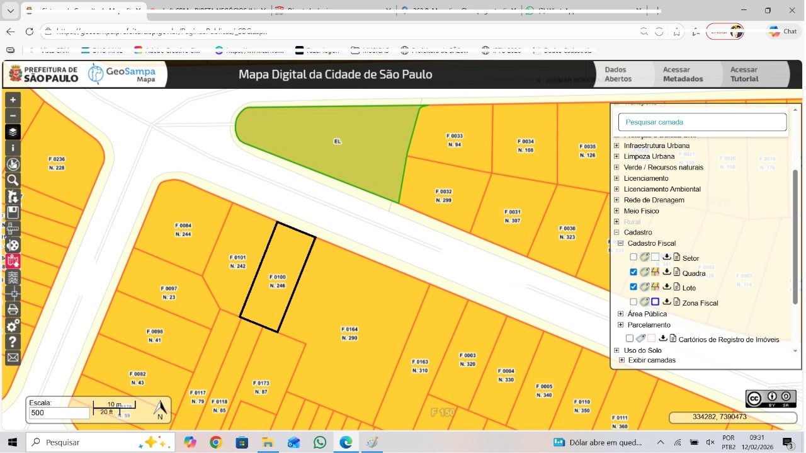This screenshot has height=453, width=806.
Task: Select the magnifier search tool
Action: [x=13, y=180]
